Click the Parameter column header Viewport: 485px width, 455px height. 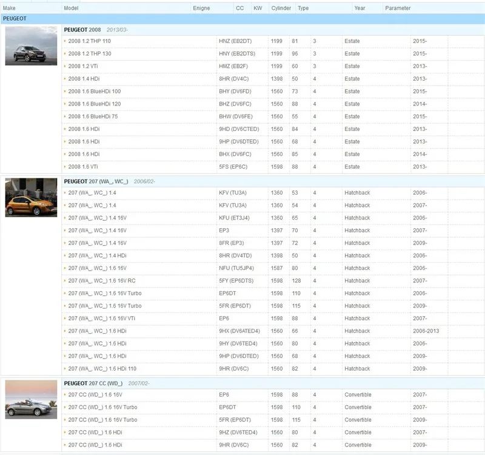point(398,8)
